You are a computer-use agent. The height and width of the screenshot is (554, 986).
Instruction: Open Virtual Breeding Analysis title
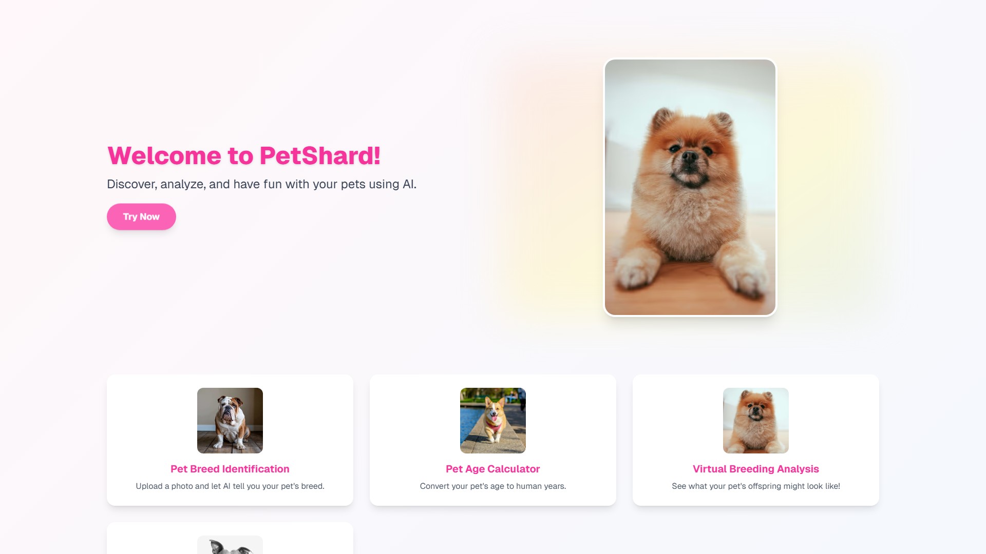(756, 469)
